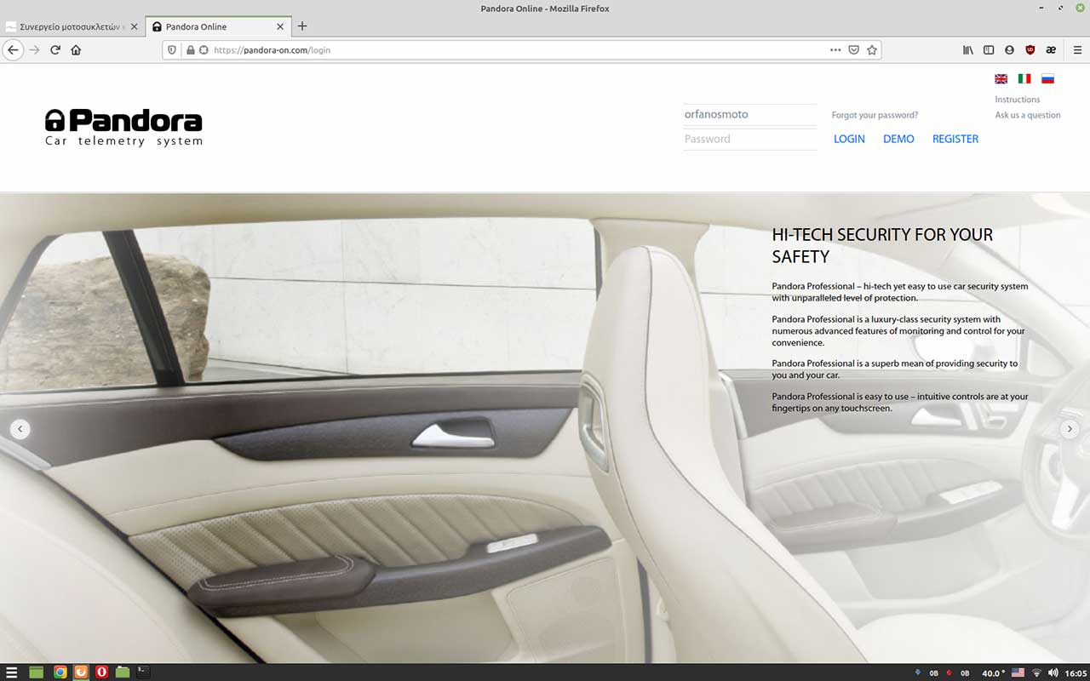Viewport: 1090px width, 681px height.
Task: Choose the British flag for English
Action: (x=1001, y=78)
